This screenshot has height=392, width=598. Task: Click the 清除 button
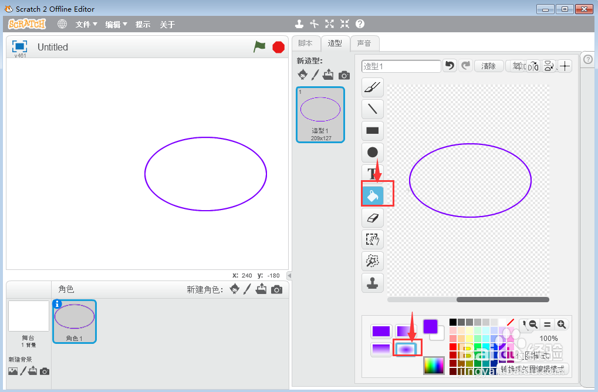click(488, 66)
